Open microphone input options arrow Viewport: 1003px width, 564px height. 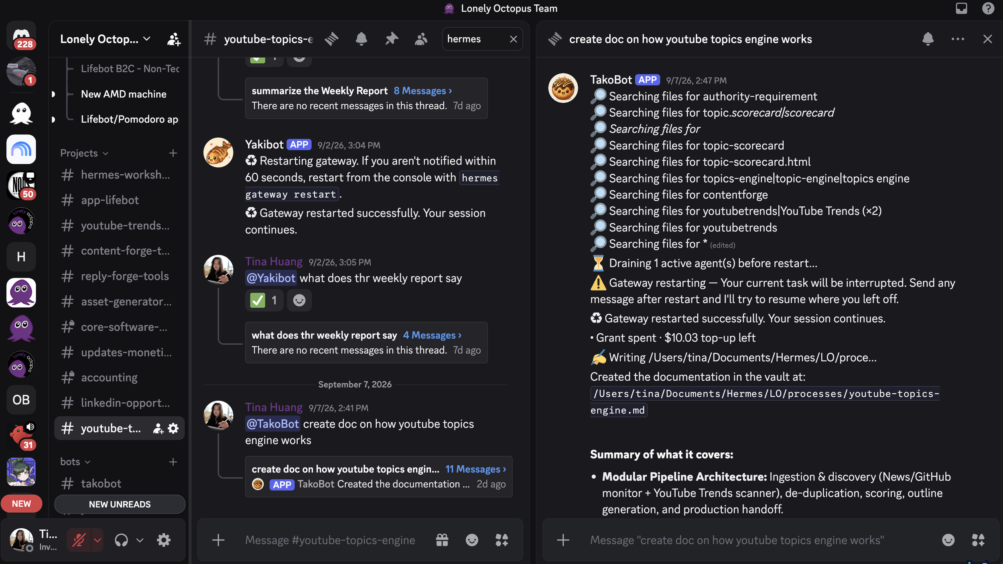point(97,540)
